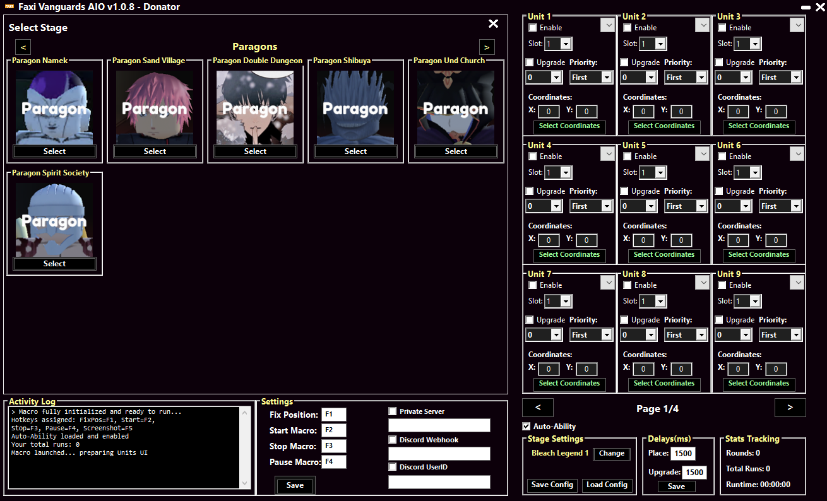827x501 pixels.
Task: Save the hotkey Settings
Action: coord(295,485)
